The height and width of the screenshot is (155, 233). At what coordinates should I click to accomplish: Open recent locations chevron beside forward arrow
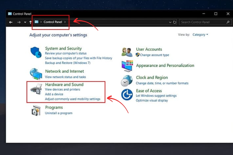point(25,22)
